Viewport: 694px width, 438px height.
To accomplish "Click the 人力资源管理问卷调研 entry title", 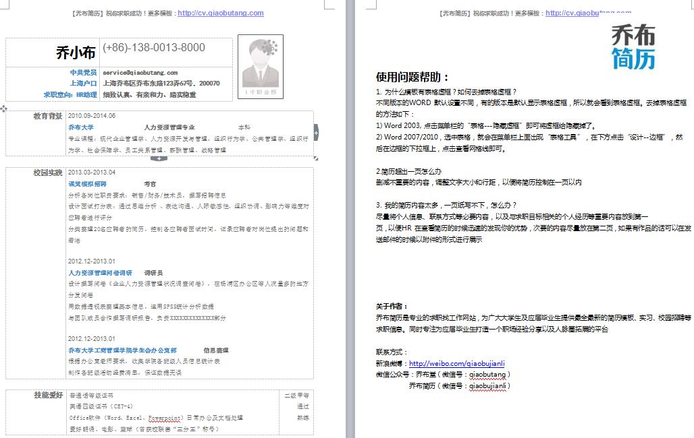I will coord(100,273).
